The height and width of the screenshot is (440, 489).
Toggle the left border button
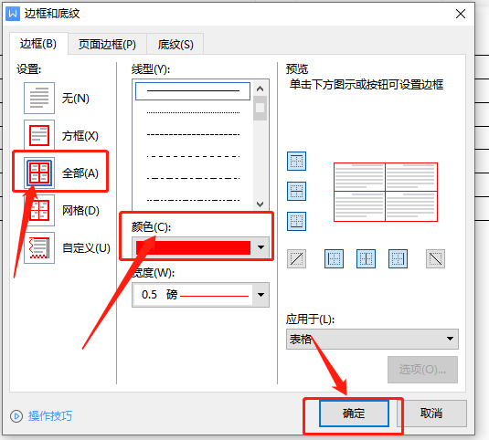point(334,258)
